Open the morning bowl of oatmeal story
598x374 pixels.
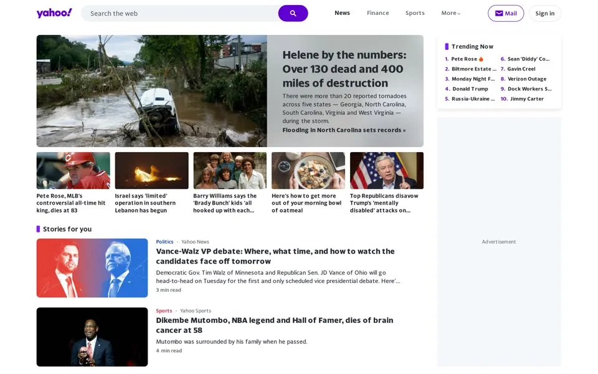[306, 203]
